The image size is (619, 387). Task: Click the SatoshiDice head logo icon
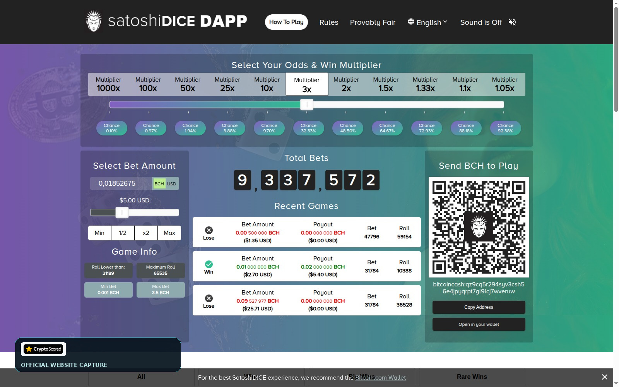(94, 21)
